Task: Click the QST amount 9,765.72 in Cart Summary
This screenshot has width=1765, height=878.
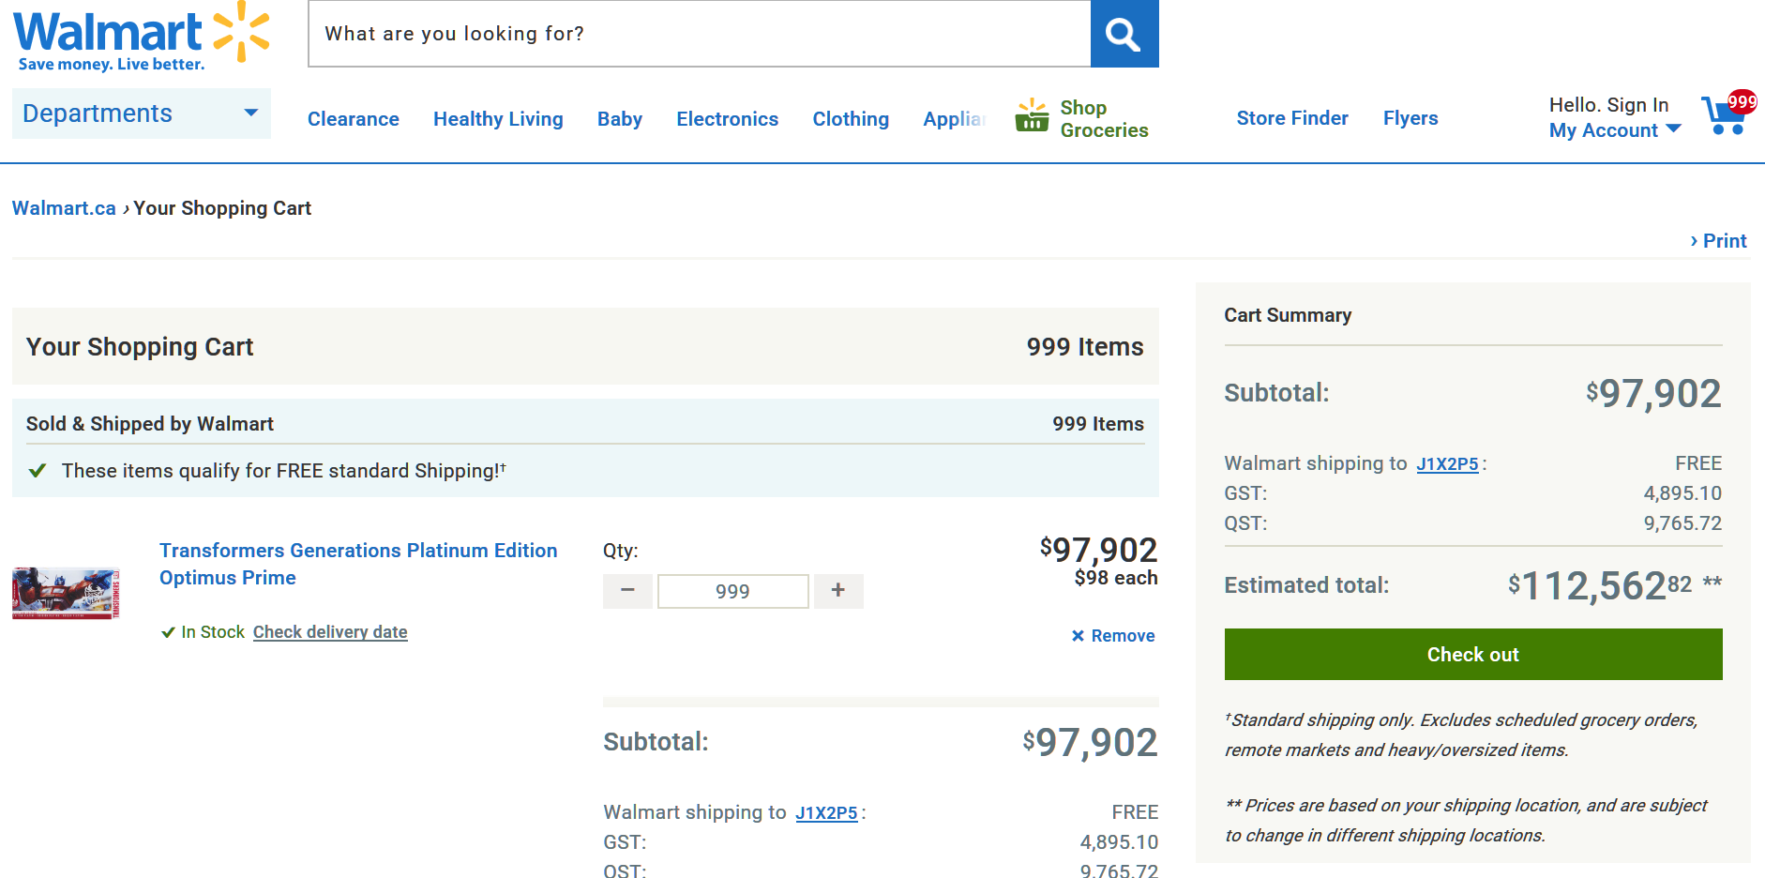Action: click(1682, 523)
